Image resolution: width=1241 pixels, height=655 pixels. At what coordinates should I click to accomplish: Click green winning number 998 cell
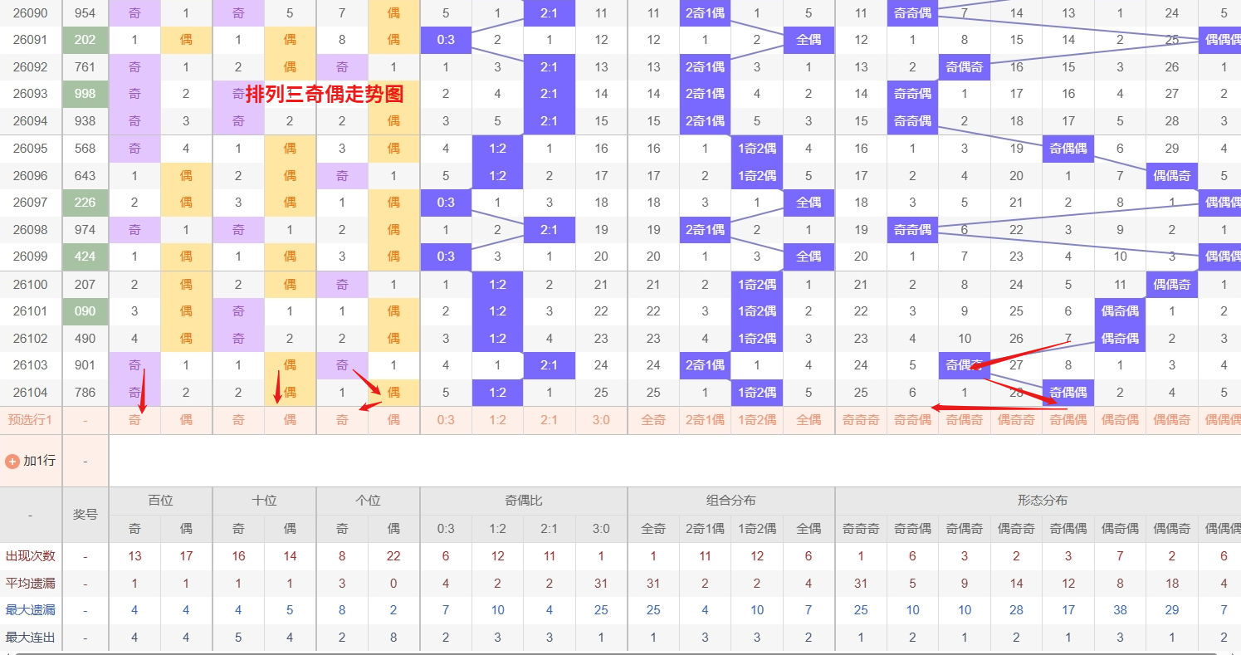click(85, 94)
